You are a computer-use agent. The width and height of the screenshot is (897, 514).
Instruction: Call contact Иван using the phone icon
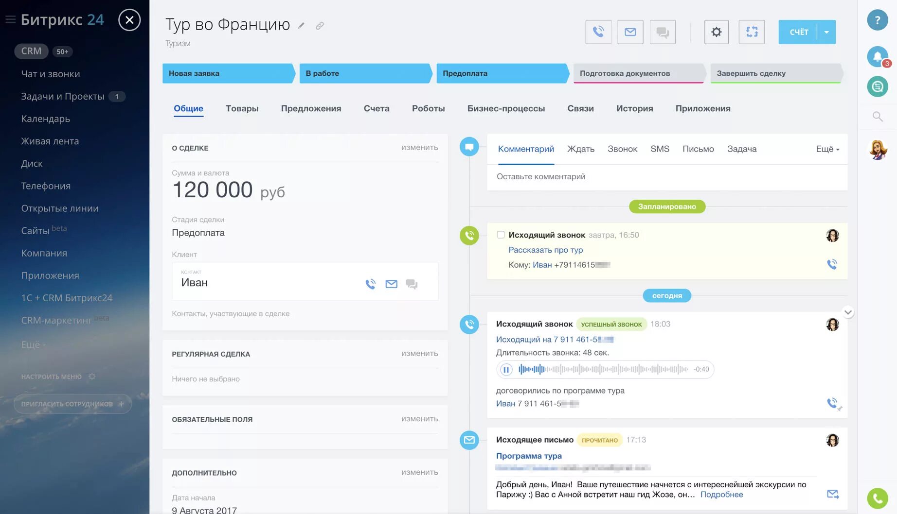pos(371,283)
